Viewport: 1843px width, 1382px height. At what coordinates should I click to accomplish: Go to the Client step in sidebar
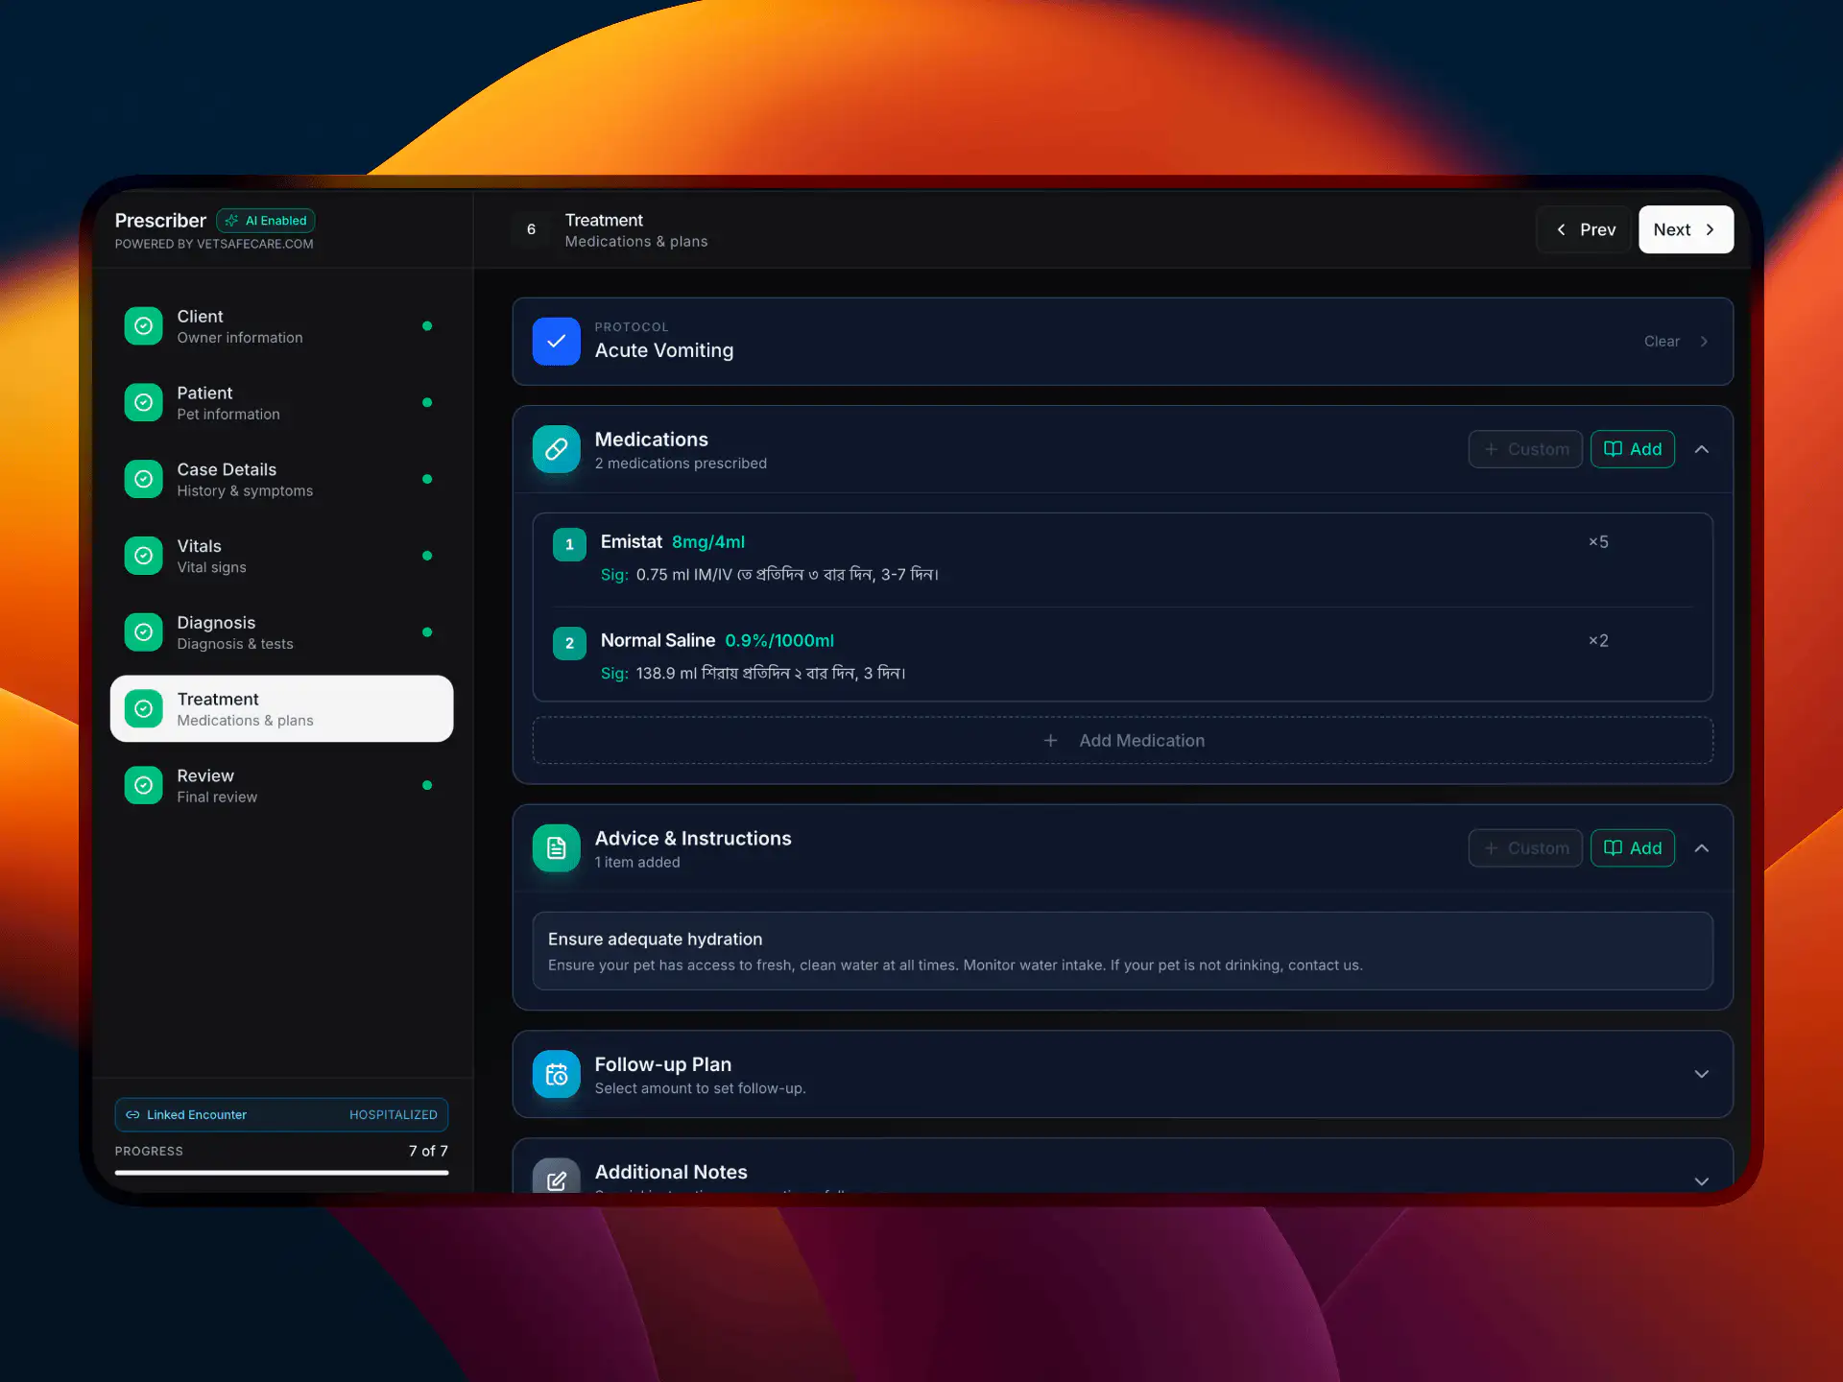281,326
